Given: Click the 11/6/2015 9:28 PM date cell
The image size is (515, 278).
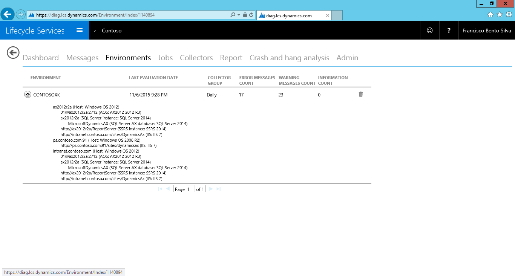Looking at the screenshot, I should (149, 95).
